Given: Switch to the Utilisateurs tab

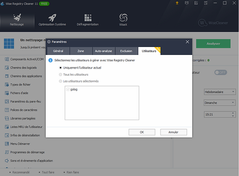Looking at the screenshot, I should (x=149, y=51).
